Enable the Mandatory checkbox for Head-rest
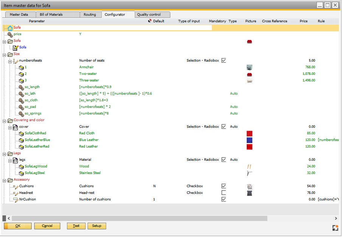This screenshot has width=342, height=237. [224, 192]
